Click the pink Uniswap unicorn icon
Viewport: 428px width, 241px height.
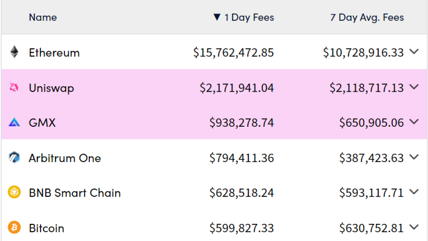[x=14, y=87]
